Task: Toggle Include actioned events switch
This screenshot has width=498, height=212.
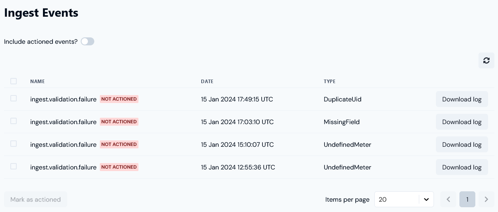Action: (x=88, y=41)
